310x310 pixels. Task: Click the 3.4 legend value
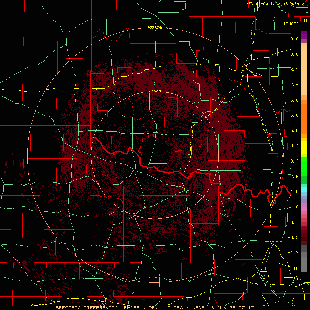click(294, 161)
